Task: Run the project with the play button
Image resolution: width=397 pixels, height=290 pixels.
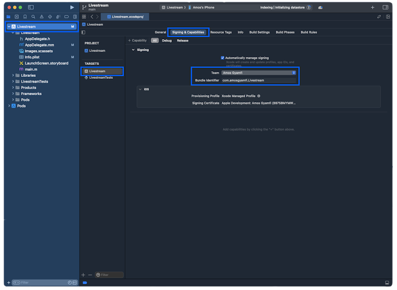Action: click(x=72, y=7)
